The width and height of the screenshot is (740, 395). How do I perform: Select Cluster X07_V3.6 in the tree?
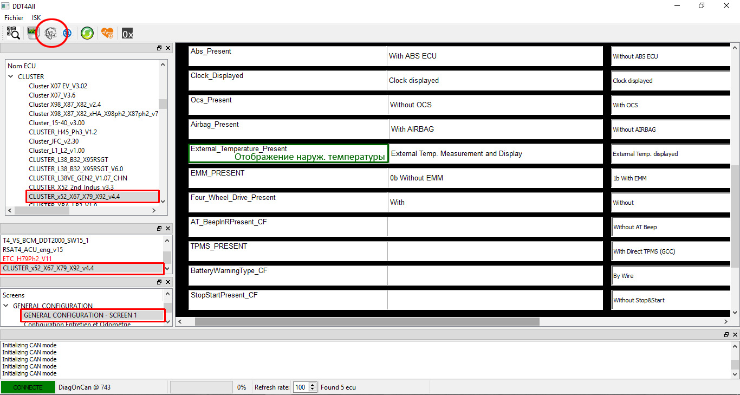(x=52, y=95)
